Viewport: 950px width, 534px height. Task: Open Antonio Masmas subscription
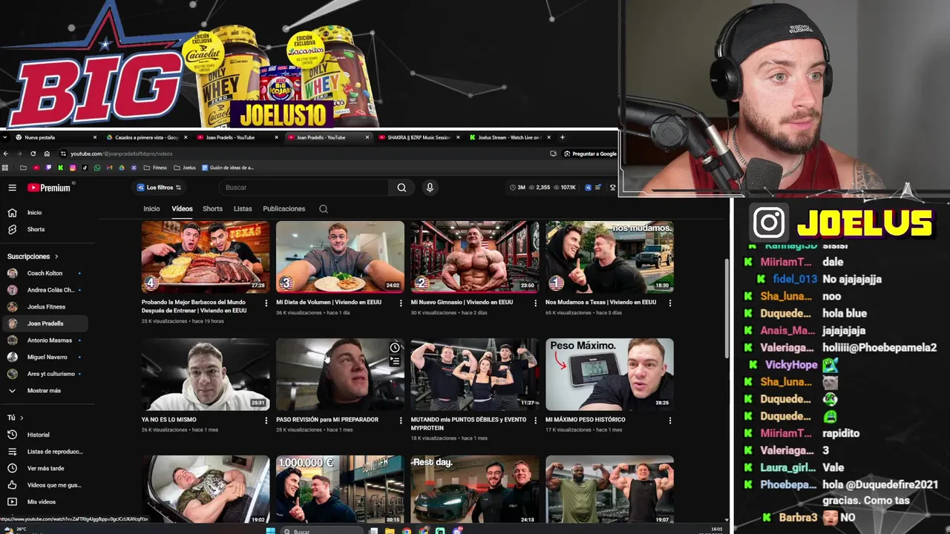tap(44, 340)
